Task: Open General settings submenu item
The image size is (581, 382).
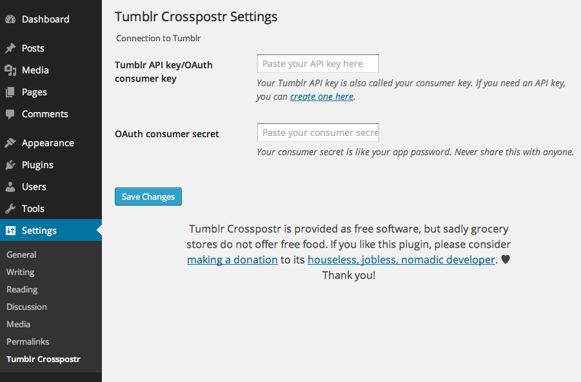Action: click(x=21, y=254)
